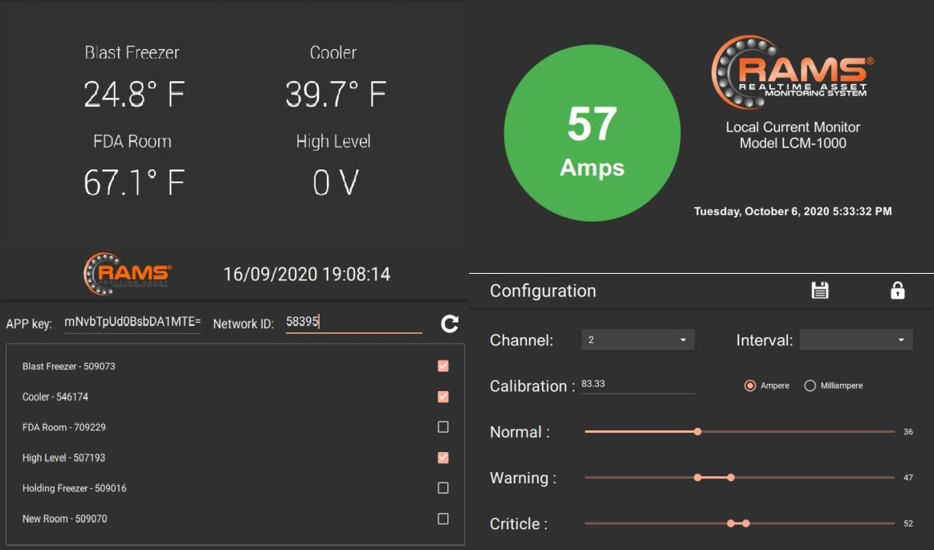Check the Holding Freezer - 509016 checkbox
This screenshot has height=550, width=934.
(443, 488)
